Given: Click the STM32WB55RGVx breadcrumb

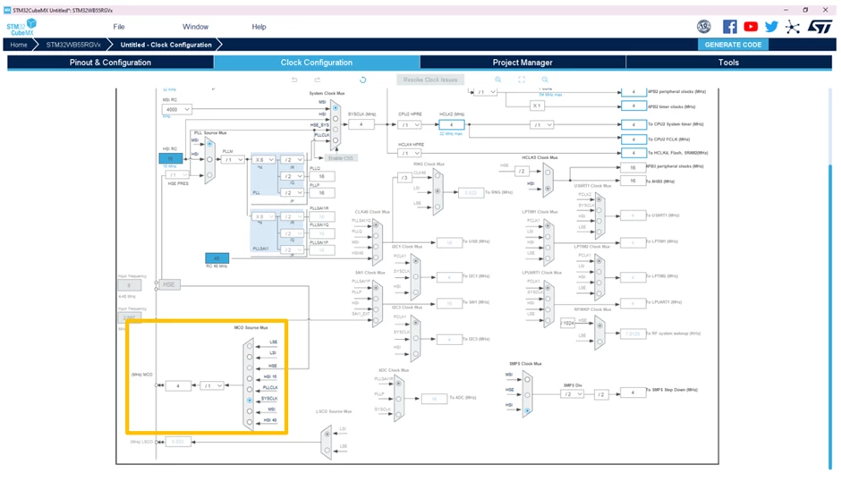Looking at the screenshot, I should tap(73, 45).
